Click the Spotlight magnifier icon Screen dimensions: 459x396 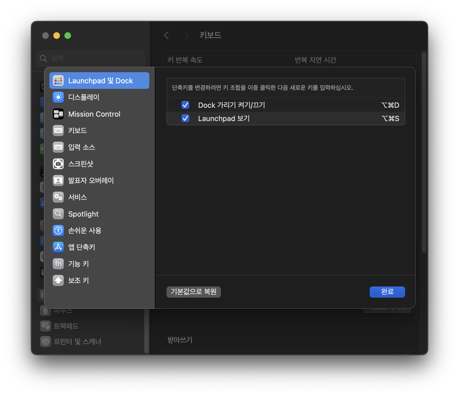58,214
